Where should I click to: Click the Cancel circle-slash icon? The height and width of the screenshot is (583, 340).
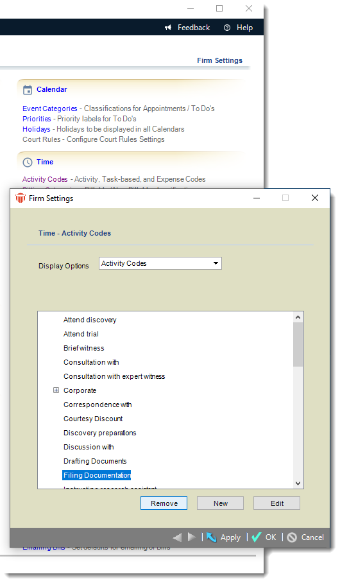pos(292,537)
